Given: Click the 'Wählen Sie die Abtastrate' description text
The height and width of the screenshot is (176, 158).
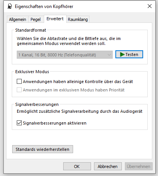Looking at the screenshot, I should point(69,41).
